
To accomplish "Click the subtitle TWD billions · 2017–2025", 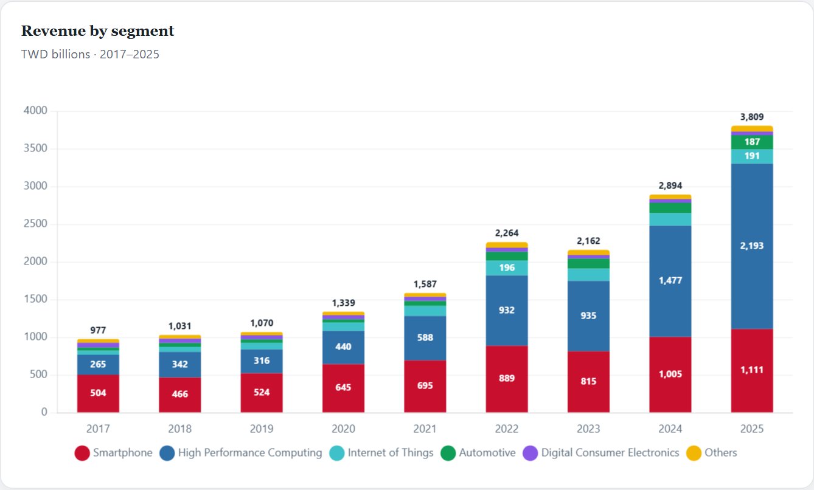I will (90, 54).
